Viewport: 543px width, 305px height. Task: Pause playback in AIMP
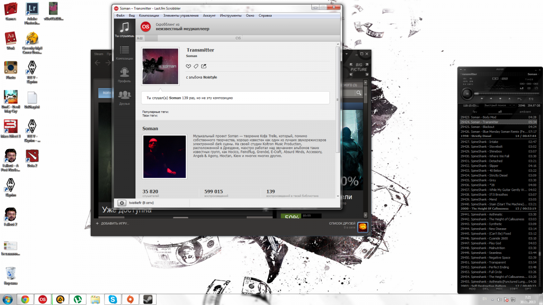coord(467,94)
